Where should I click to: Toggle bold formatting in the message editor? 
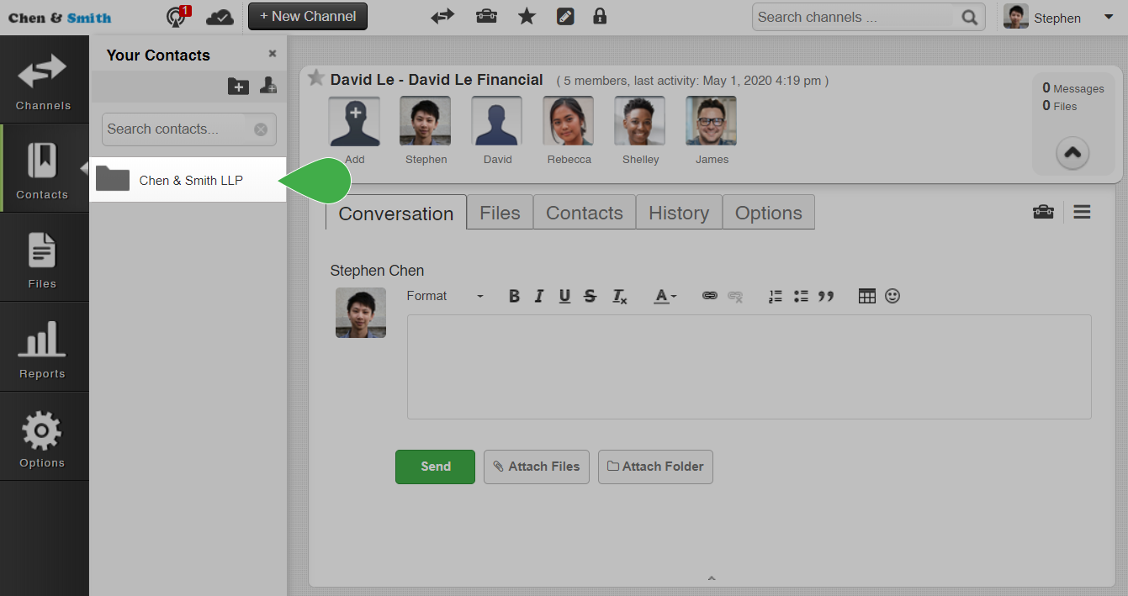pos(514,296)
